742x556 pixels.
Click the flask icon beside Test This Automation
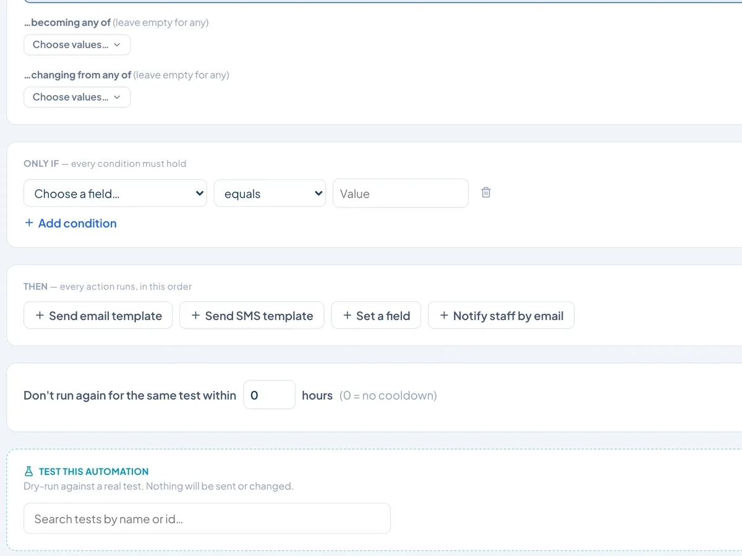point(28,471)
